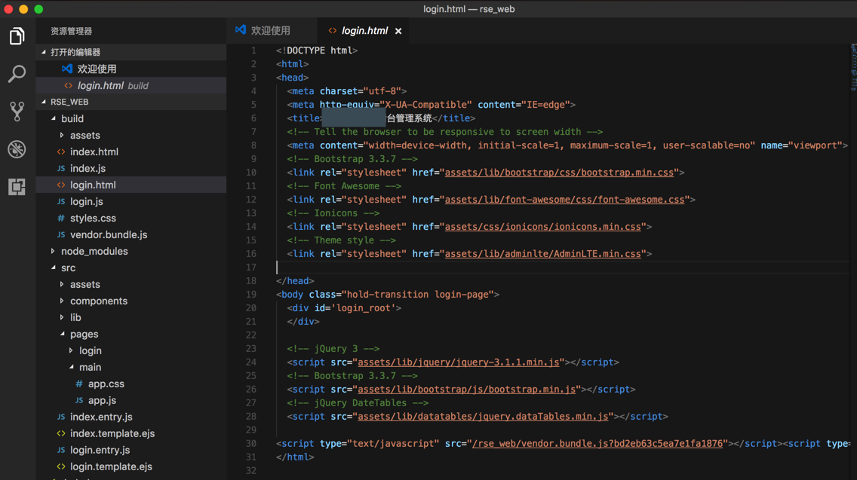Image resolution: width=857 pixels, height=480 pixels.
Task: Open the Search view icon
Action: click(17, 74)
